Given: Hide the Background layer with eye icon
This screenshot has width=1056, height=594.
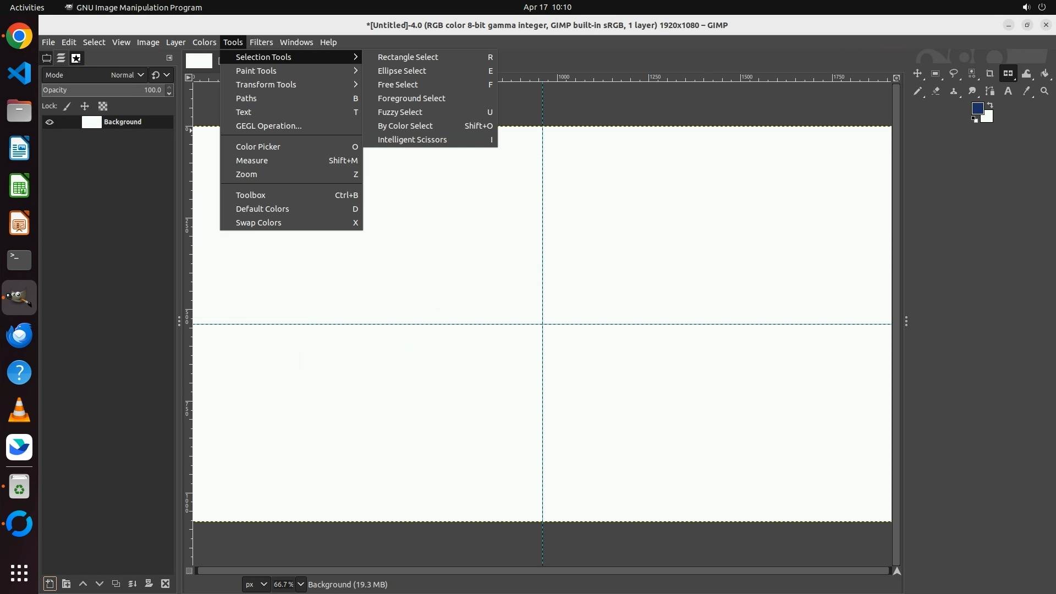Looking at the screenshot, I should 50,122.
